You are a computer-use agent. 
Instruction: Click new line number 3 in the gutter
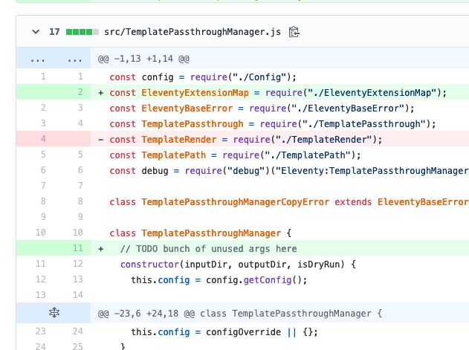click(80, 108)
